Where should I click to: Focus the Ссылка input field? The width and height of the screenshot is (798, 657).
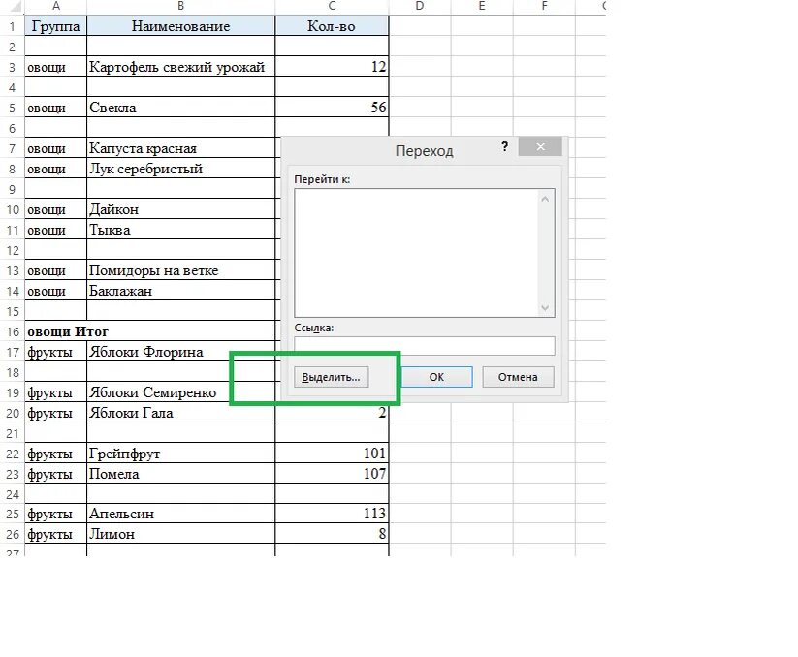tap(425, 346)
